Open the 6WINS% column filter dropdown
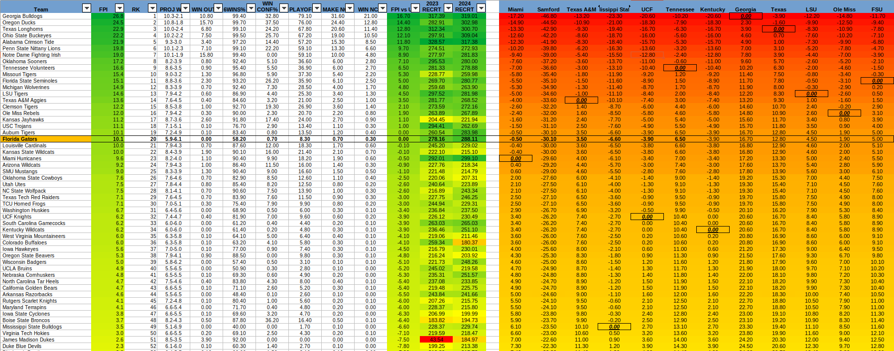The image size is (894, 351). point(251,8)
